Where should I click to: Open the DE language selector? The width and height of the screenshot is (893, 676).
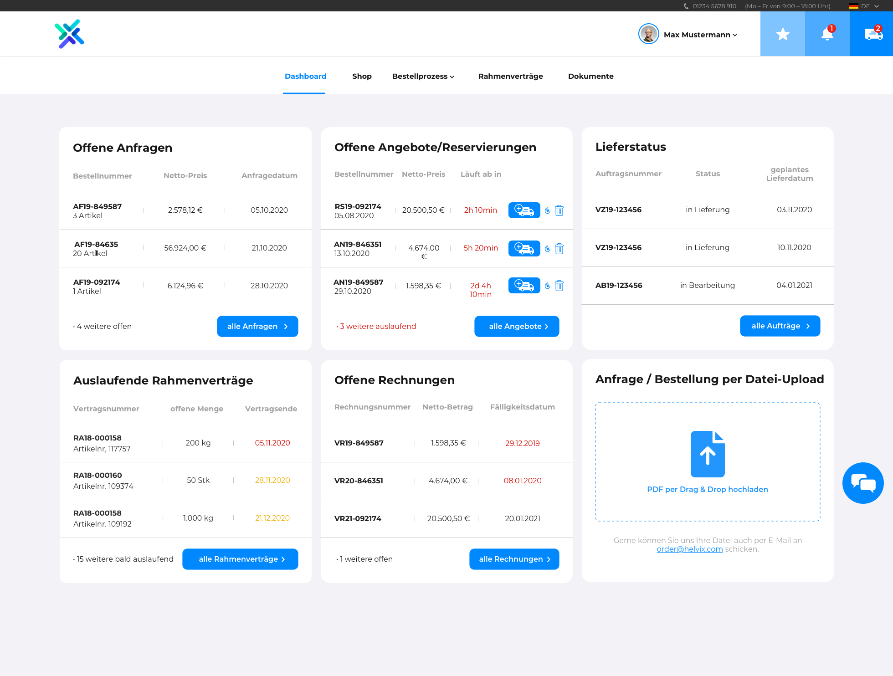pyautogui.click(x=864, y=6)
